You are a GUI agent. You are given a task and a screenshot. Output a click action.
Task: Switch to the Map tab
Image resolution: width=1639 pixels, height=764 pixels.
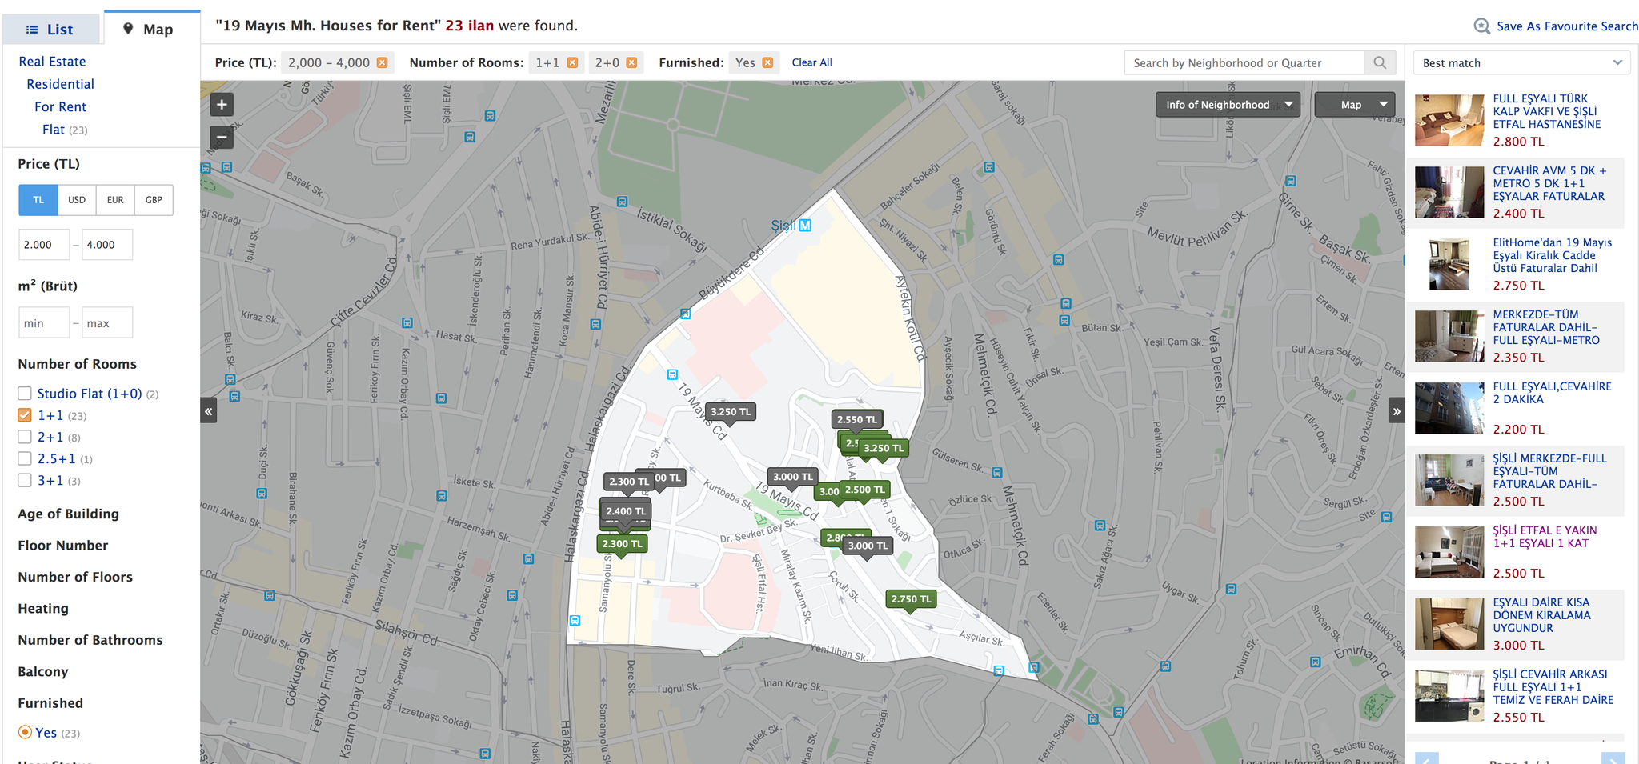click(x=151, y=29)
